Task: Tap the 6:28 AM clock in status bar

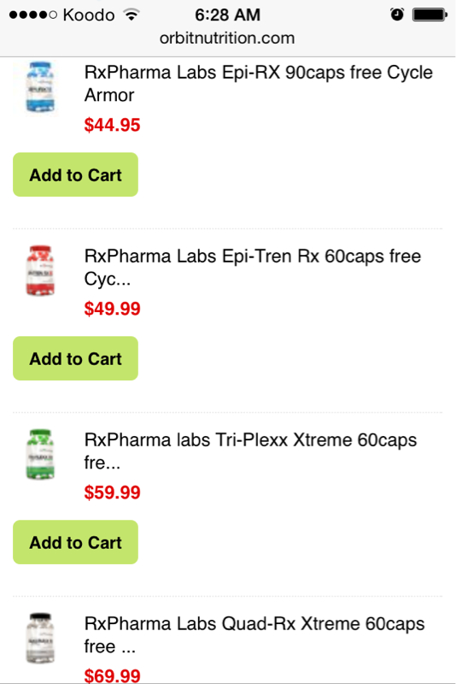Action: point(227,15)
